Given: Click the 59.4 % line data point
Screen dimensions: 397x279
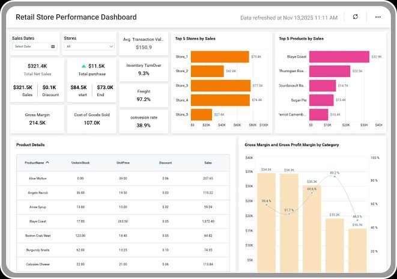Looking at the screenshot, I should pos(266,204).
